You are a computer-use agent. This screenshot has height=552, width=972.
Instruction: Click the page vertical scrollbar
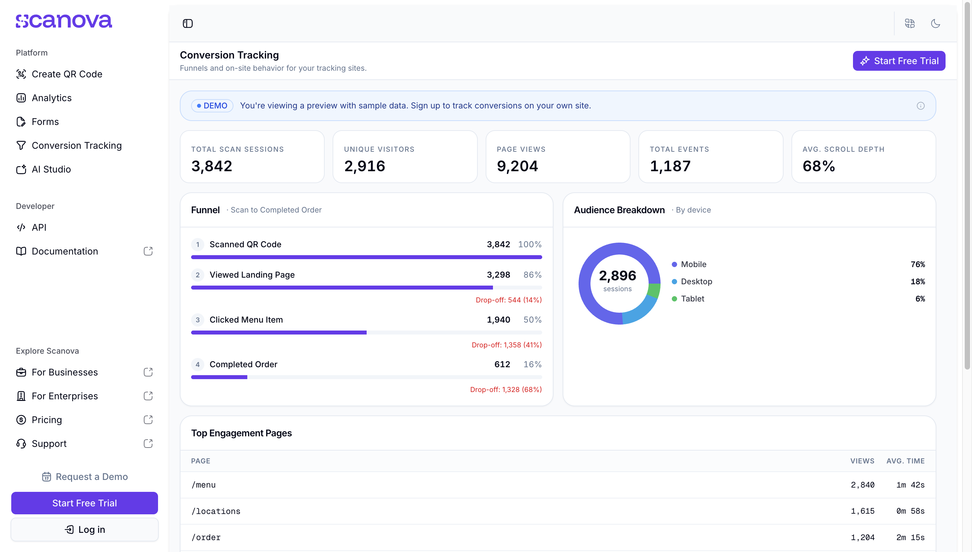point(967,186)
